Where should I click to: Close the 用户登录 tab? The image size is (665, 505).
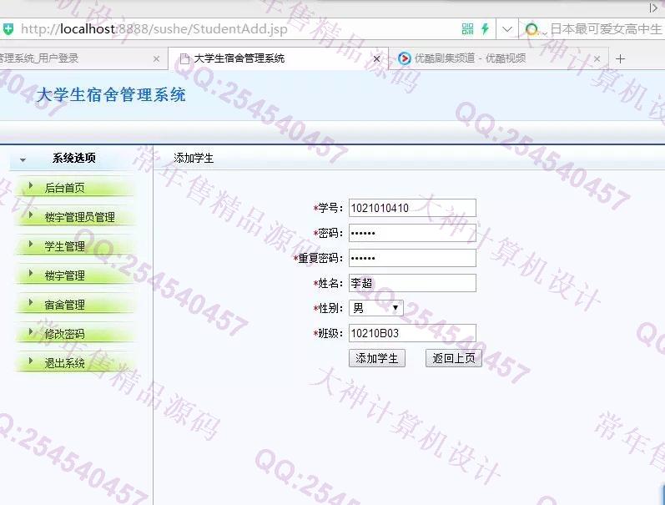(156, 59)
